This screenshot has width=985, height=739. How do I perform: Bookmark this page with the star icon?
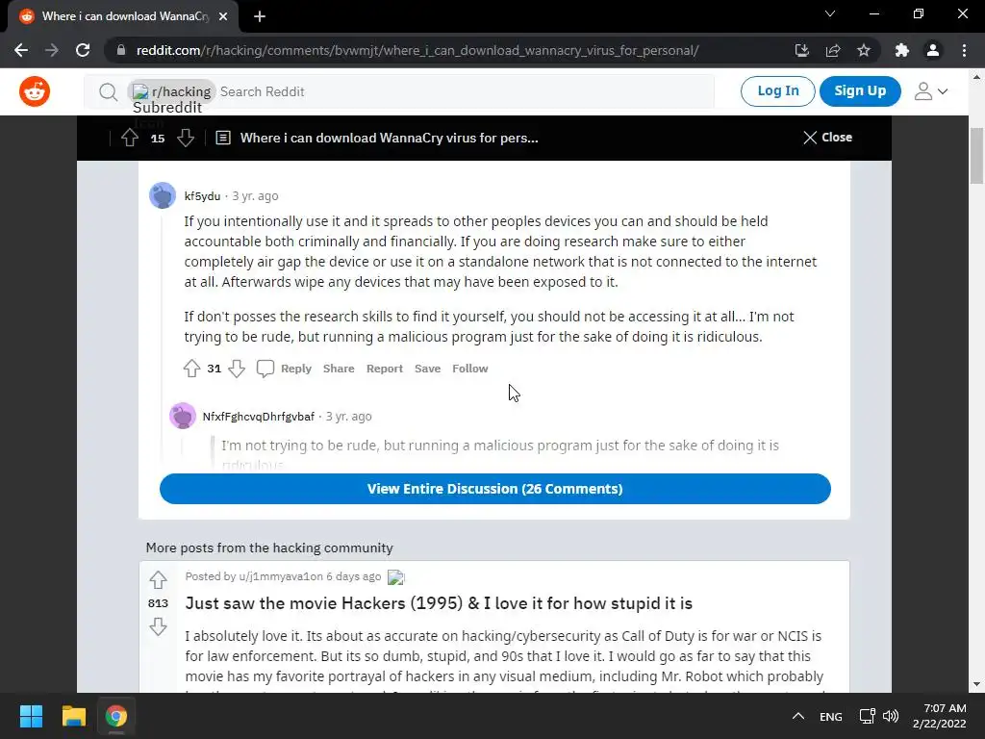click(x=864, y=50)
